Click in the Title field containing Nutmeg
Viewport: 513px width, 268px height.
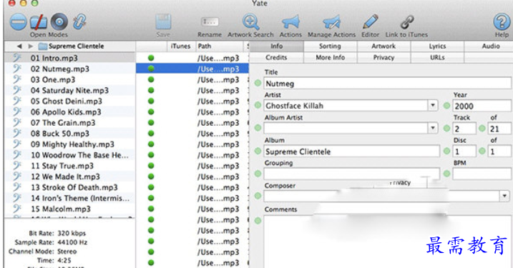pos(387,84)
